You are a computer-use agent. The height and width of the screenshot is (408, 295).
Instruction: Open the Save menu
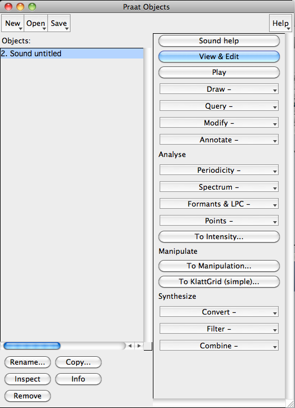point(59,24)
